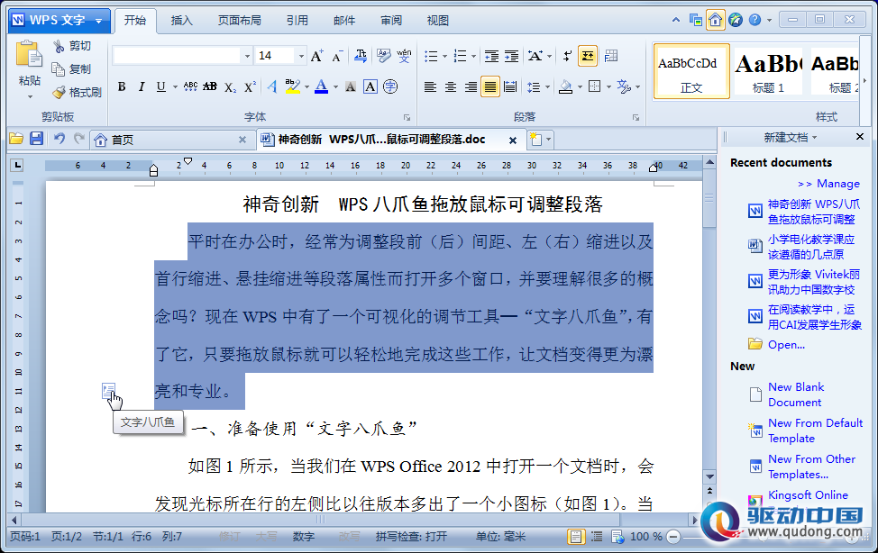
Task: Click the zoom out minus button
Action: coord(673,537)
